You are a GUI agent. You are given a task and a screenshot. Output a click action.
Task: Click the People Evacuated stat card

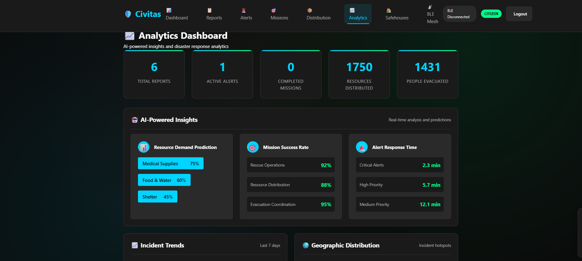coord(427,74)
